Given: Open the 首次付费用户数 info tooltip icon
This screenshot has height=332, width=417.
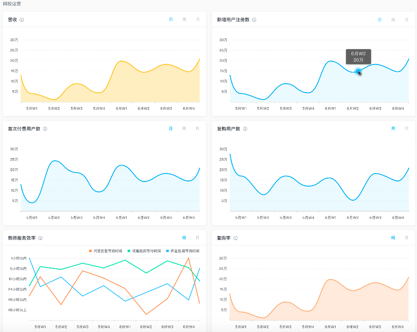Looking at the screenshot, I should point(45,129).
